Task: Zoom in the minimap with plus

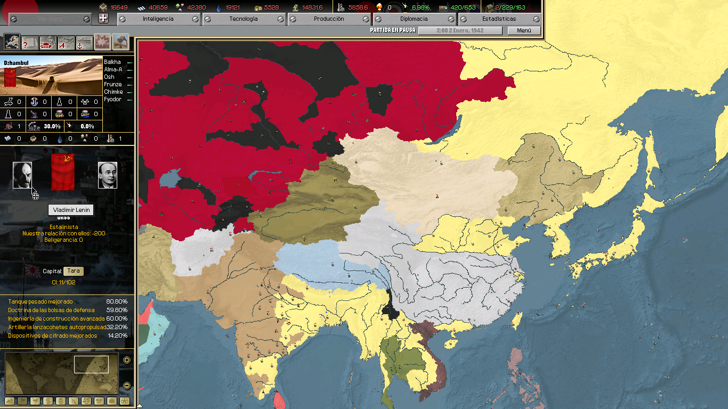Action: pos(127,360)
